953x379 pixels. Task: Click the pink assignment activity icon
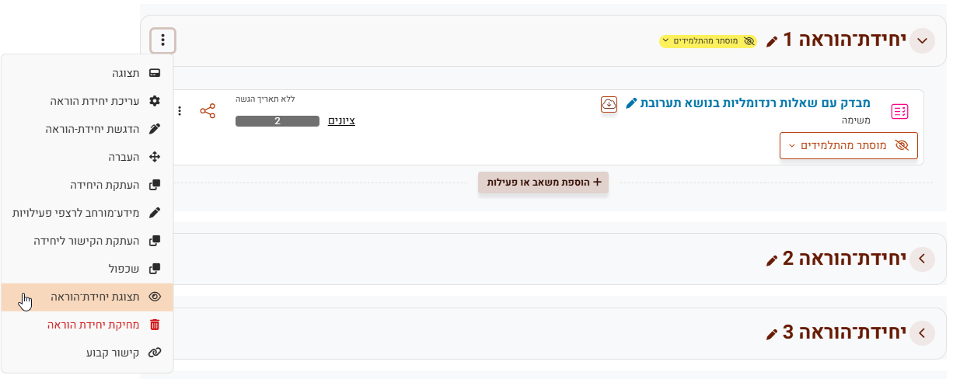(x=899, y=111)
